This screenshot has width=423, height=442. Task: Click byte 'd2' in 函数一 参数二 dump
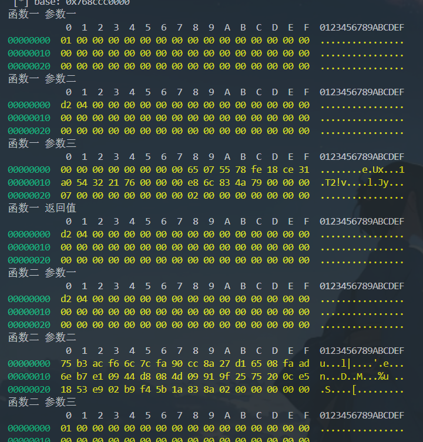[66, 105]
